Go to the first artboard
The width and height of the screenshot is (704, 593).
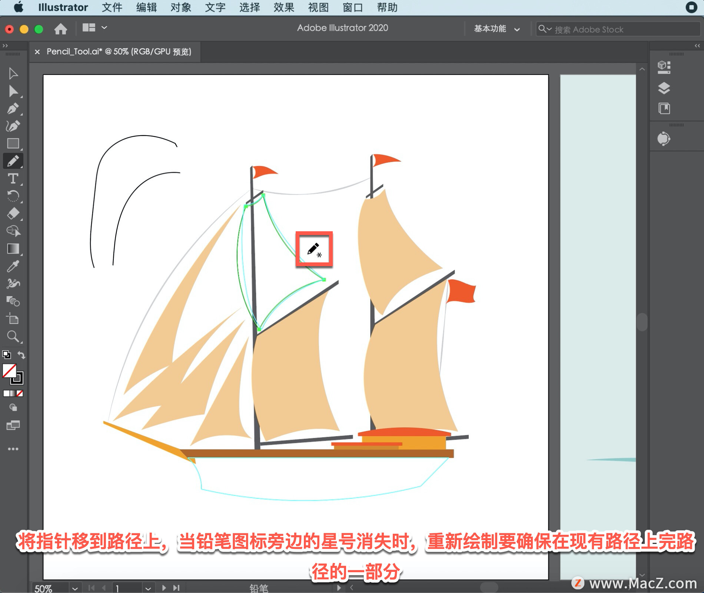91,588
